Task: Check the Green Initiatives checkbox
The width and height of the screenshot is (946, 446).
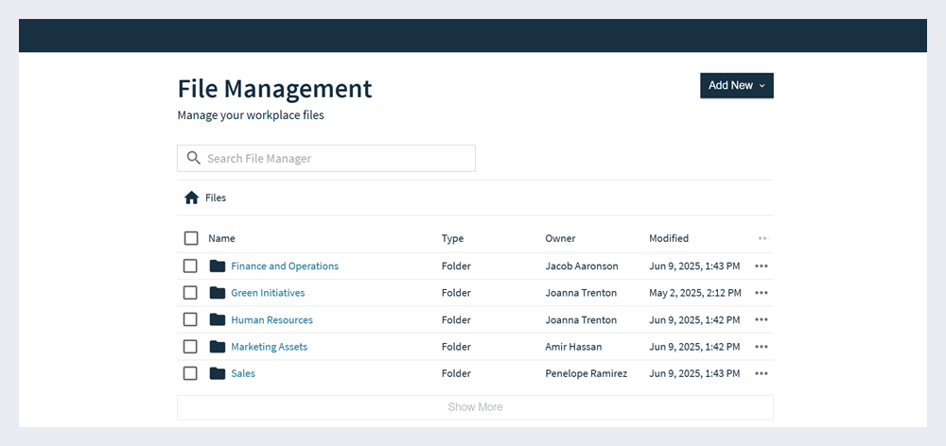Action: point(190,293)
